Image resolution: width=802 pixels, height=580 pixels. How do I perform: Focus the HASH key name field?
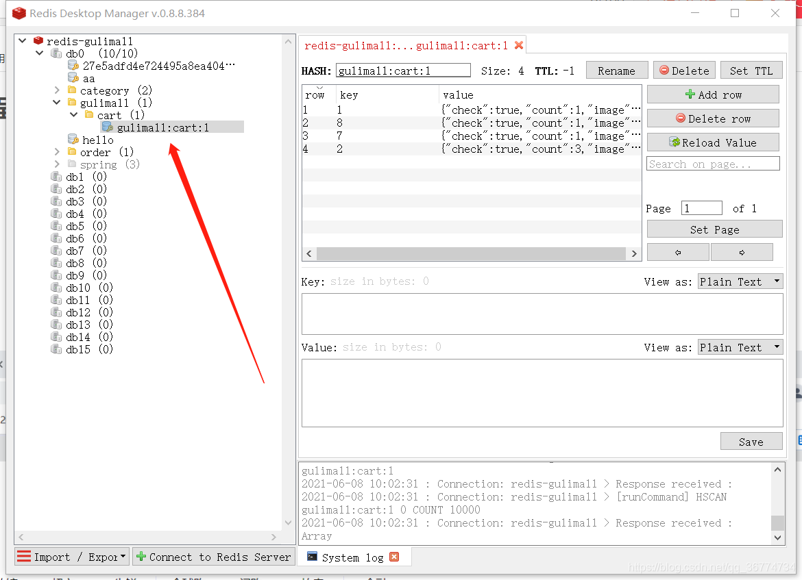coord(403,71)
